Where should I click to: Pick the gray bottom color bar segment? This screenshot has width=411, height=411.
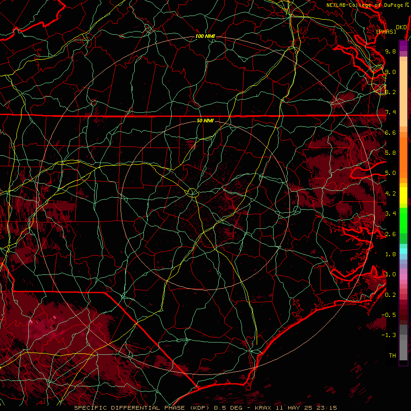point(403,351)
